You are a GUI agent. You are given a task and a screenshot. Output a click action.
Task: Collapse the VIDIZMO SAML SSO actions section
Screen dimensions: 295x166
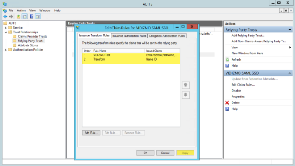point(290,73)
